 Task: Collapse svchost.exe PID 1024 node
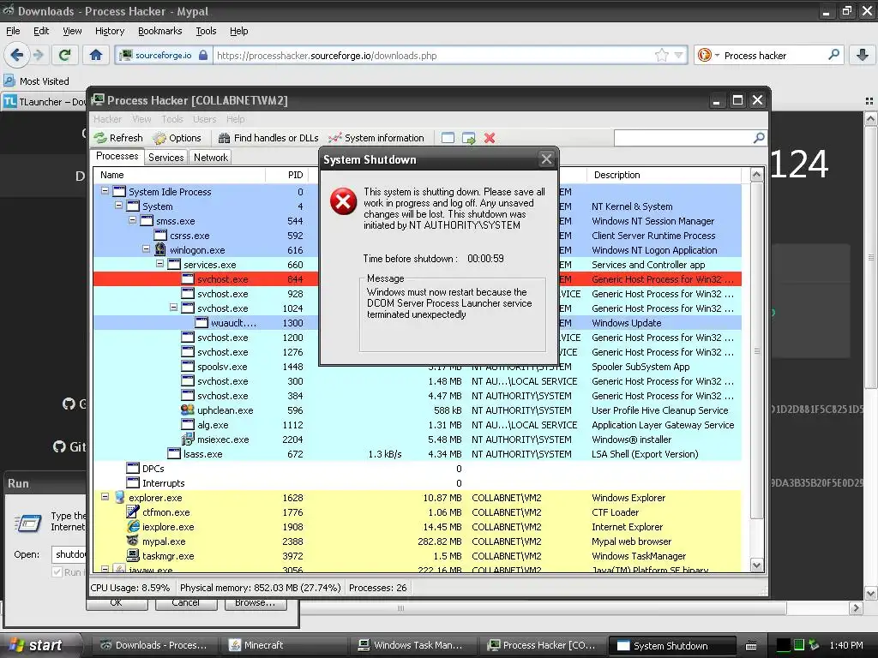173,308
